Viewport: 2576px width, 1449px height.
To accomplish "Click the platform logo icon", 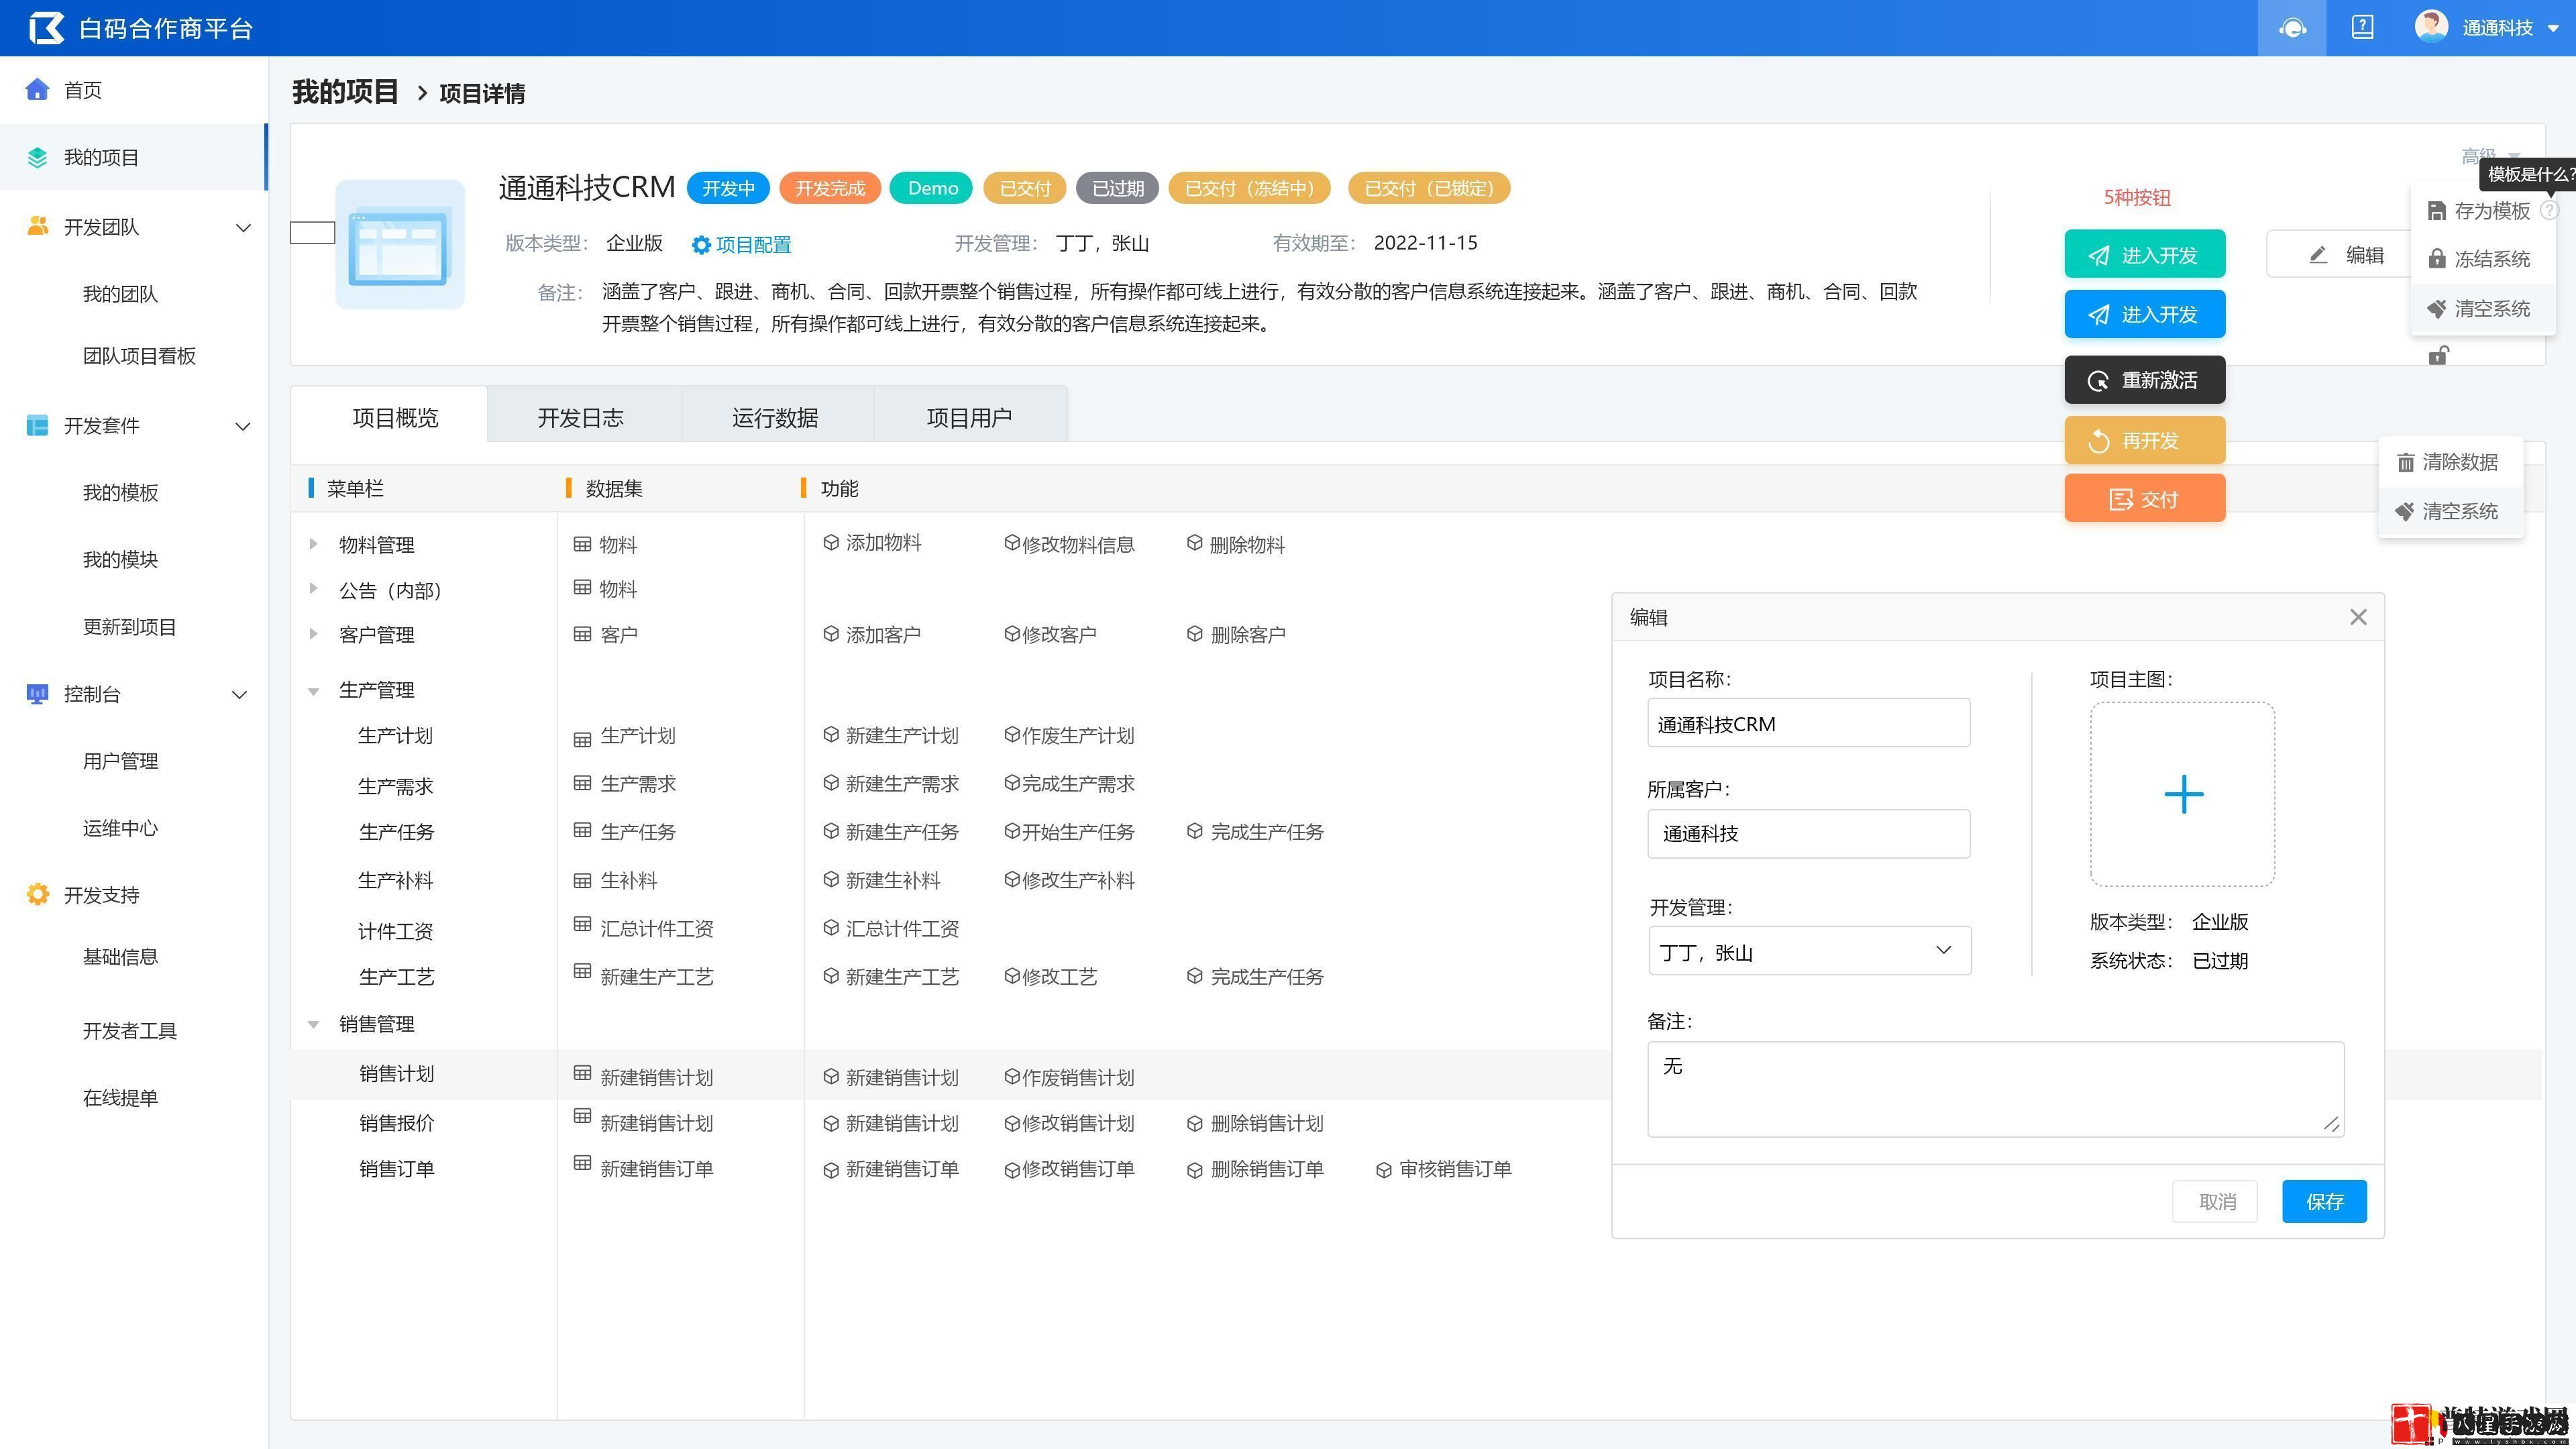I will coord(46,28).
